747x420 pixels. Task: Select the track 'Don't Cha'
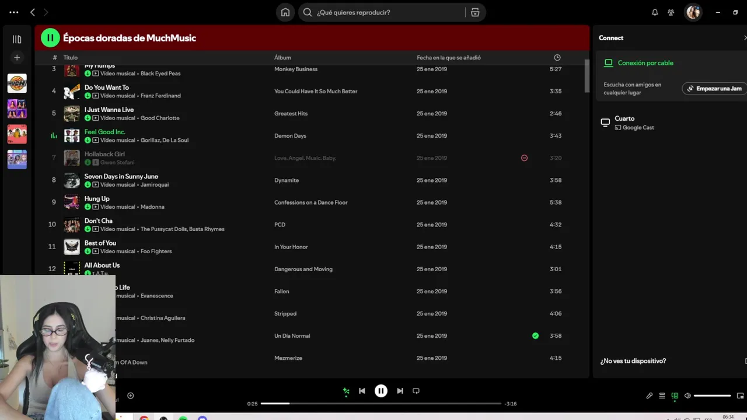point(99,220)
